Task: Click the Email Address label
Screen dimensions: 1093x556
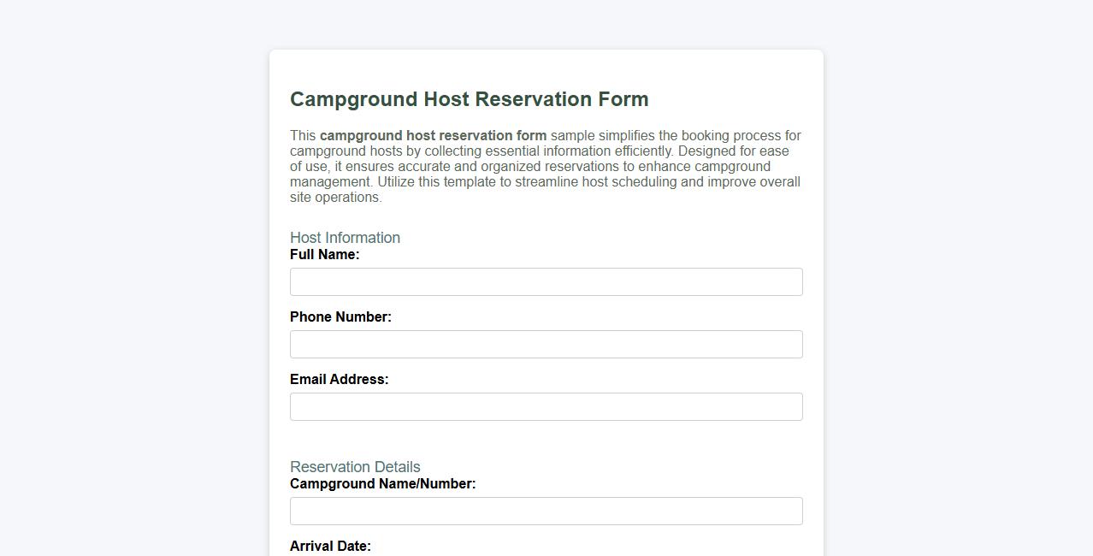Action: point(339,379)
